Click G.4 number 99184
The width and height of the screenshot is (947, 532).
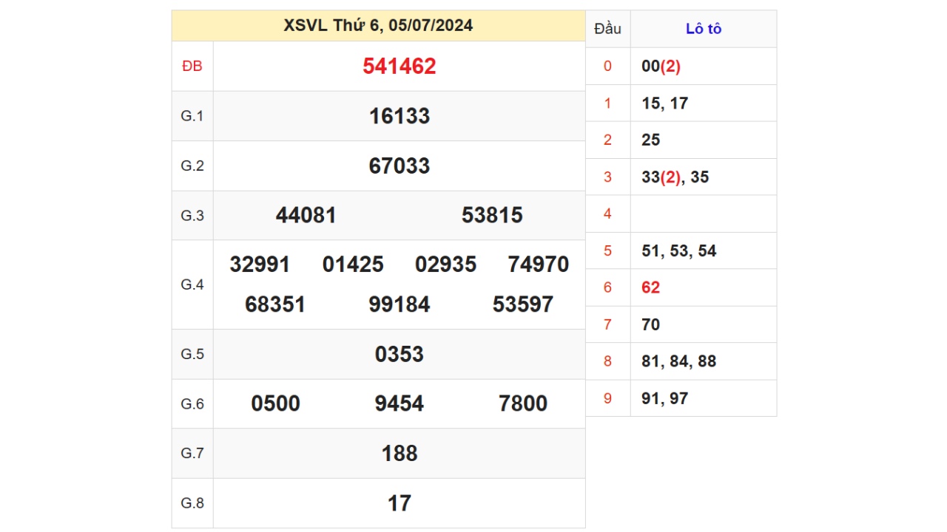point(400,304)
